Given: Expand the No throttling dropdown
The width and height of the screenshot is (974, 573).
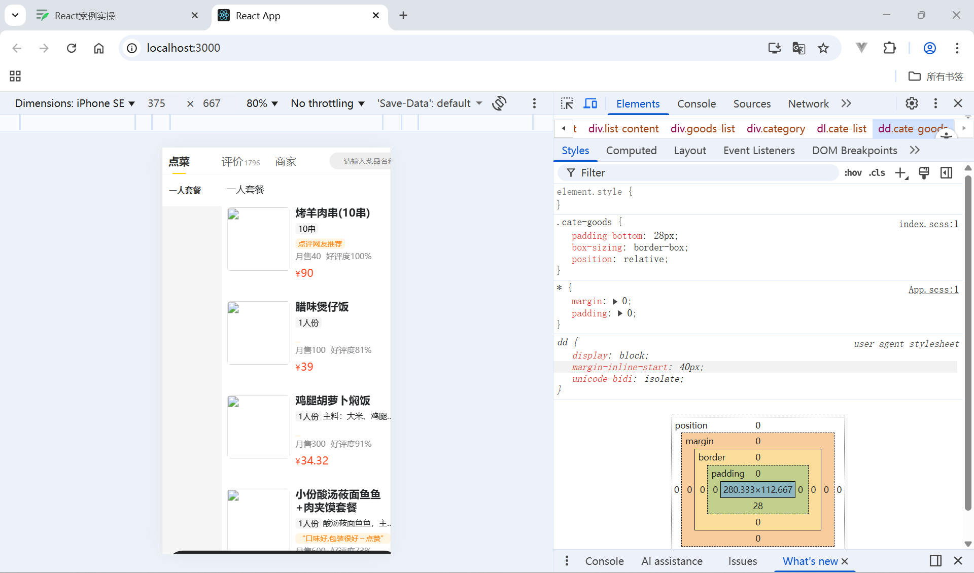Looking at the screenshot, I should click(x=328, y=103).
